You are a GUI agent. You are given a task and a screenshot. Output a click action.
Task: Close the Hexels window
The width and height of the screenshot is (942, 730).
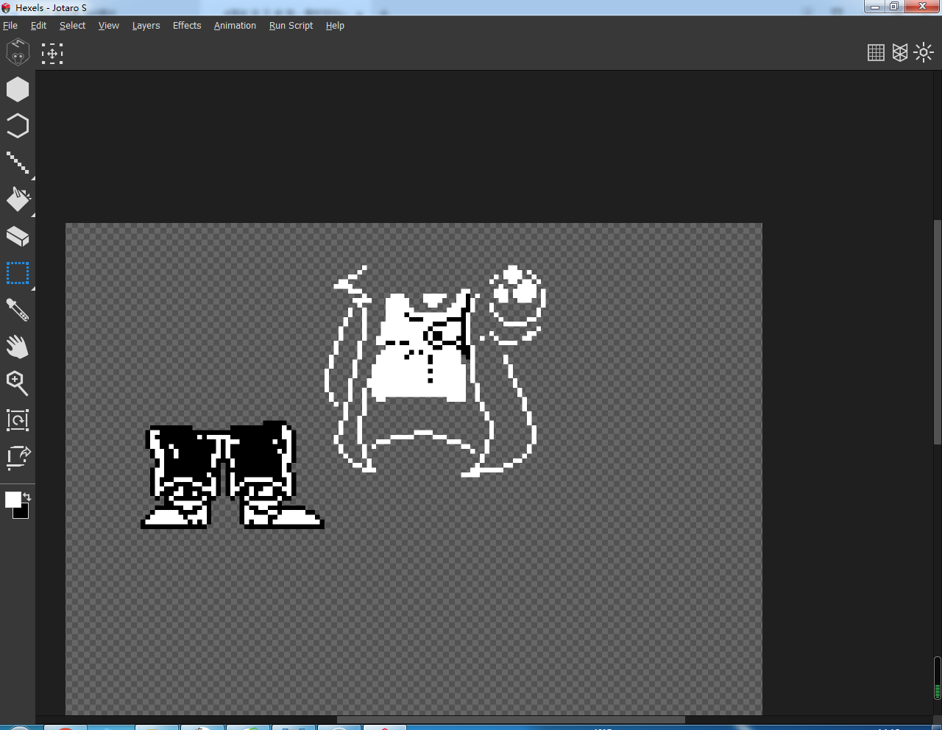(922, 7)
